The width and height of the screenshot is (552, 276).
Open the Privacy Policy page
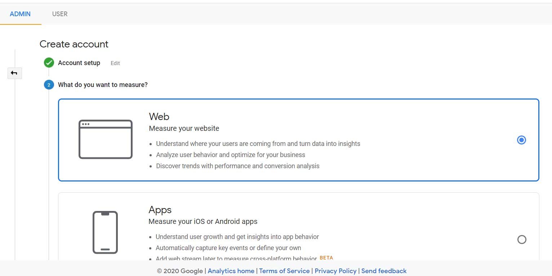tap(335, 271)
